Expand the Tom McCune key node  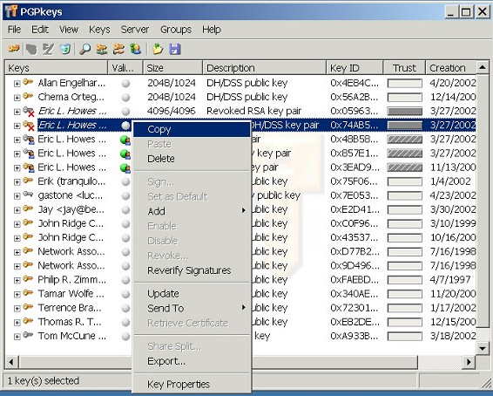coord(17,337)
